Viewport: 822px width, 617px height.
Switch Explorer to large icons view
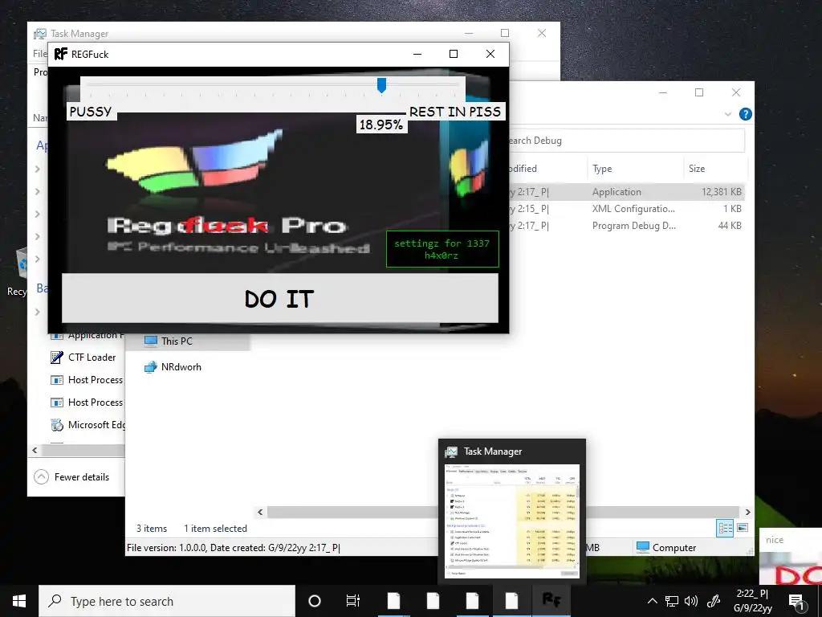pyautogui.click(x=743, y=528)
